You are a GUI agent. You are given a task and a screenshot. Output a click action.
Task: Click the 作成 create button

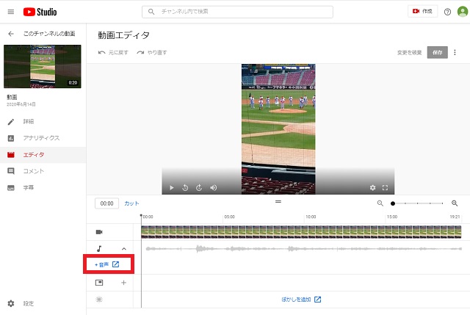click(x=422, y=12)
